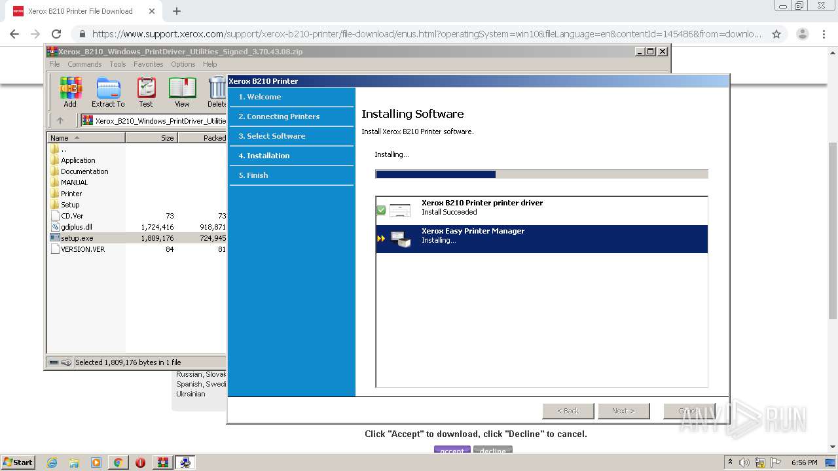
Task: Select the setup.exe file
Action: click(137, 238)
